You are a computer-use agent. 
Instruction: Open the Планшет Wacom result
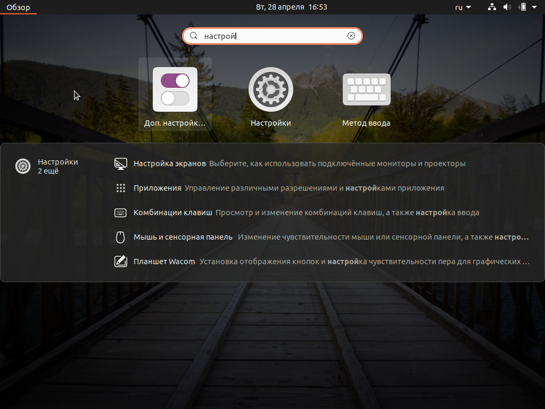322,261
